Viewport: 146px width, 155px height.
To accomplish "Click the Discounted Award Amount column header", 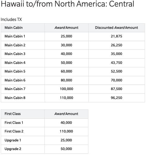I will coord(116,28).
